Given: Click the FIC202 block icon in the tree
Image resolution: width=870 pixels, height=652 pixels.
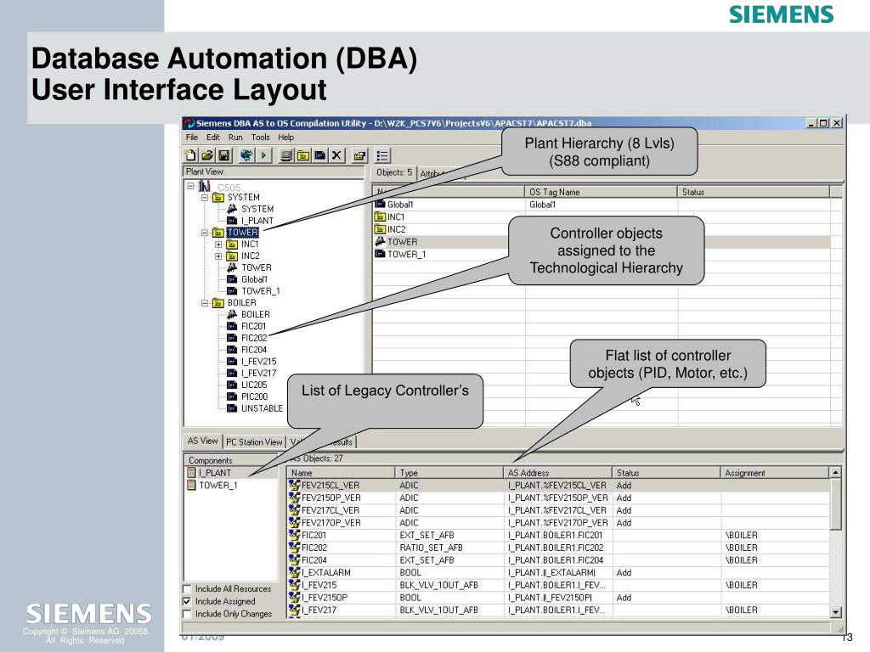Looking at the screenshot, I should pos(232,338).
